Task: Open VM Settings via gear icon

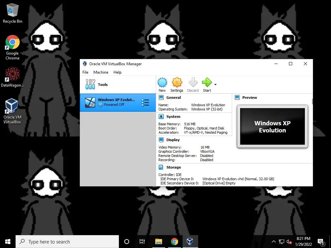Action: [177, 85]
